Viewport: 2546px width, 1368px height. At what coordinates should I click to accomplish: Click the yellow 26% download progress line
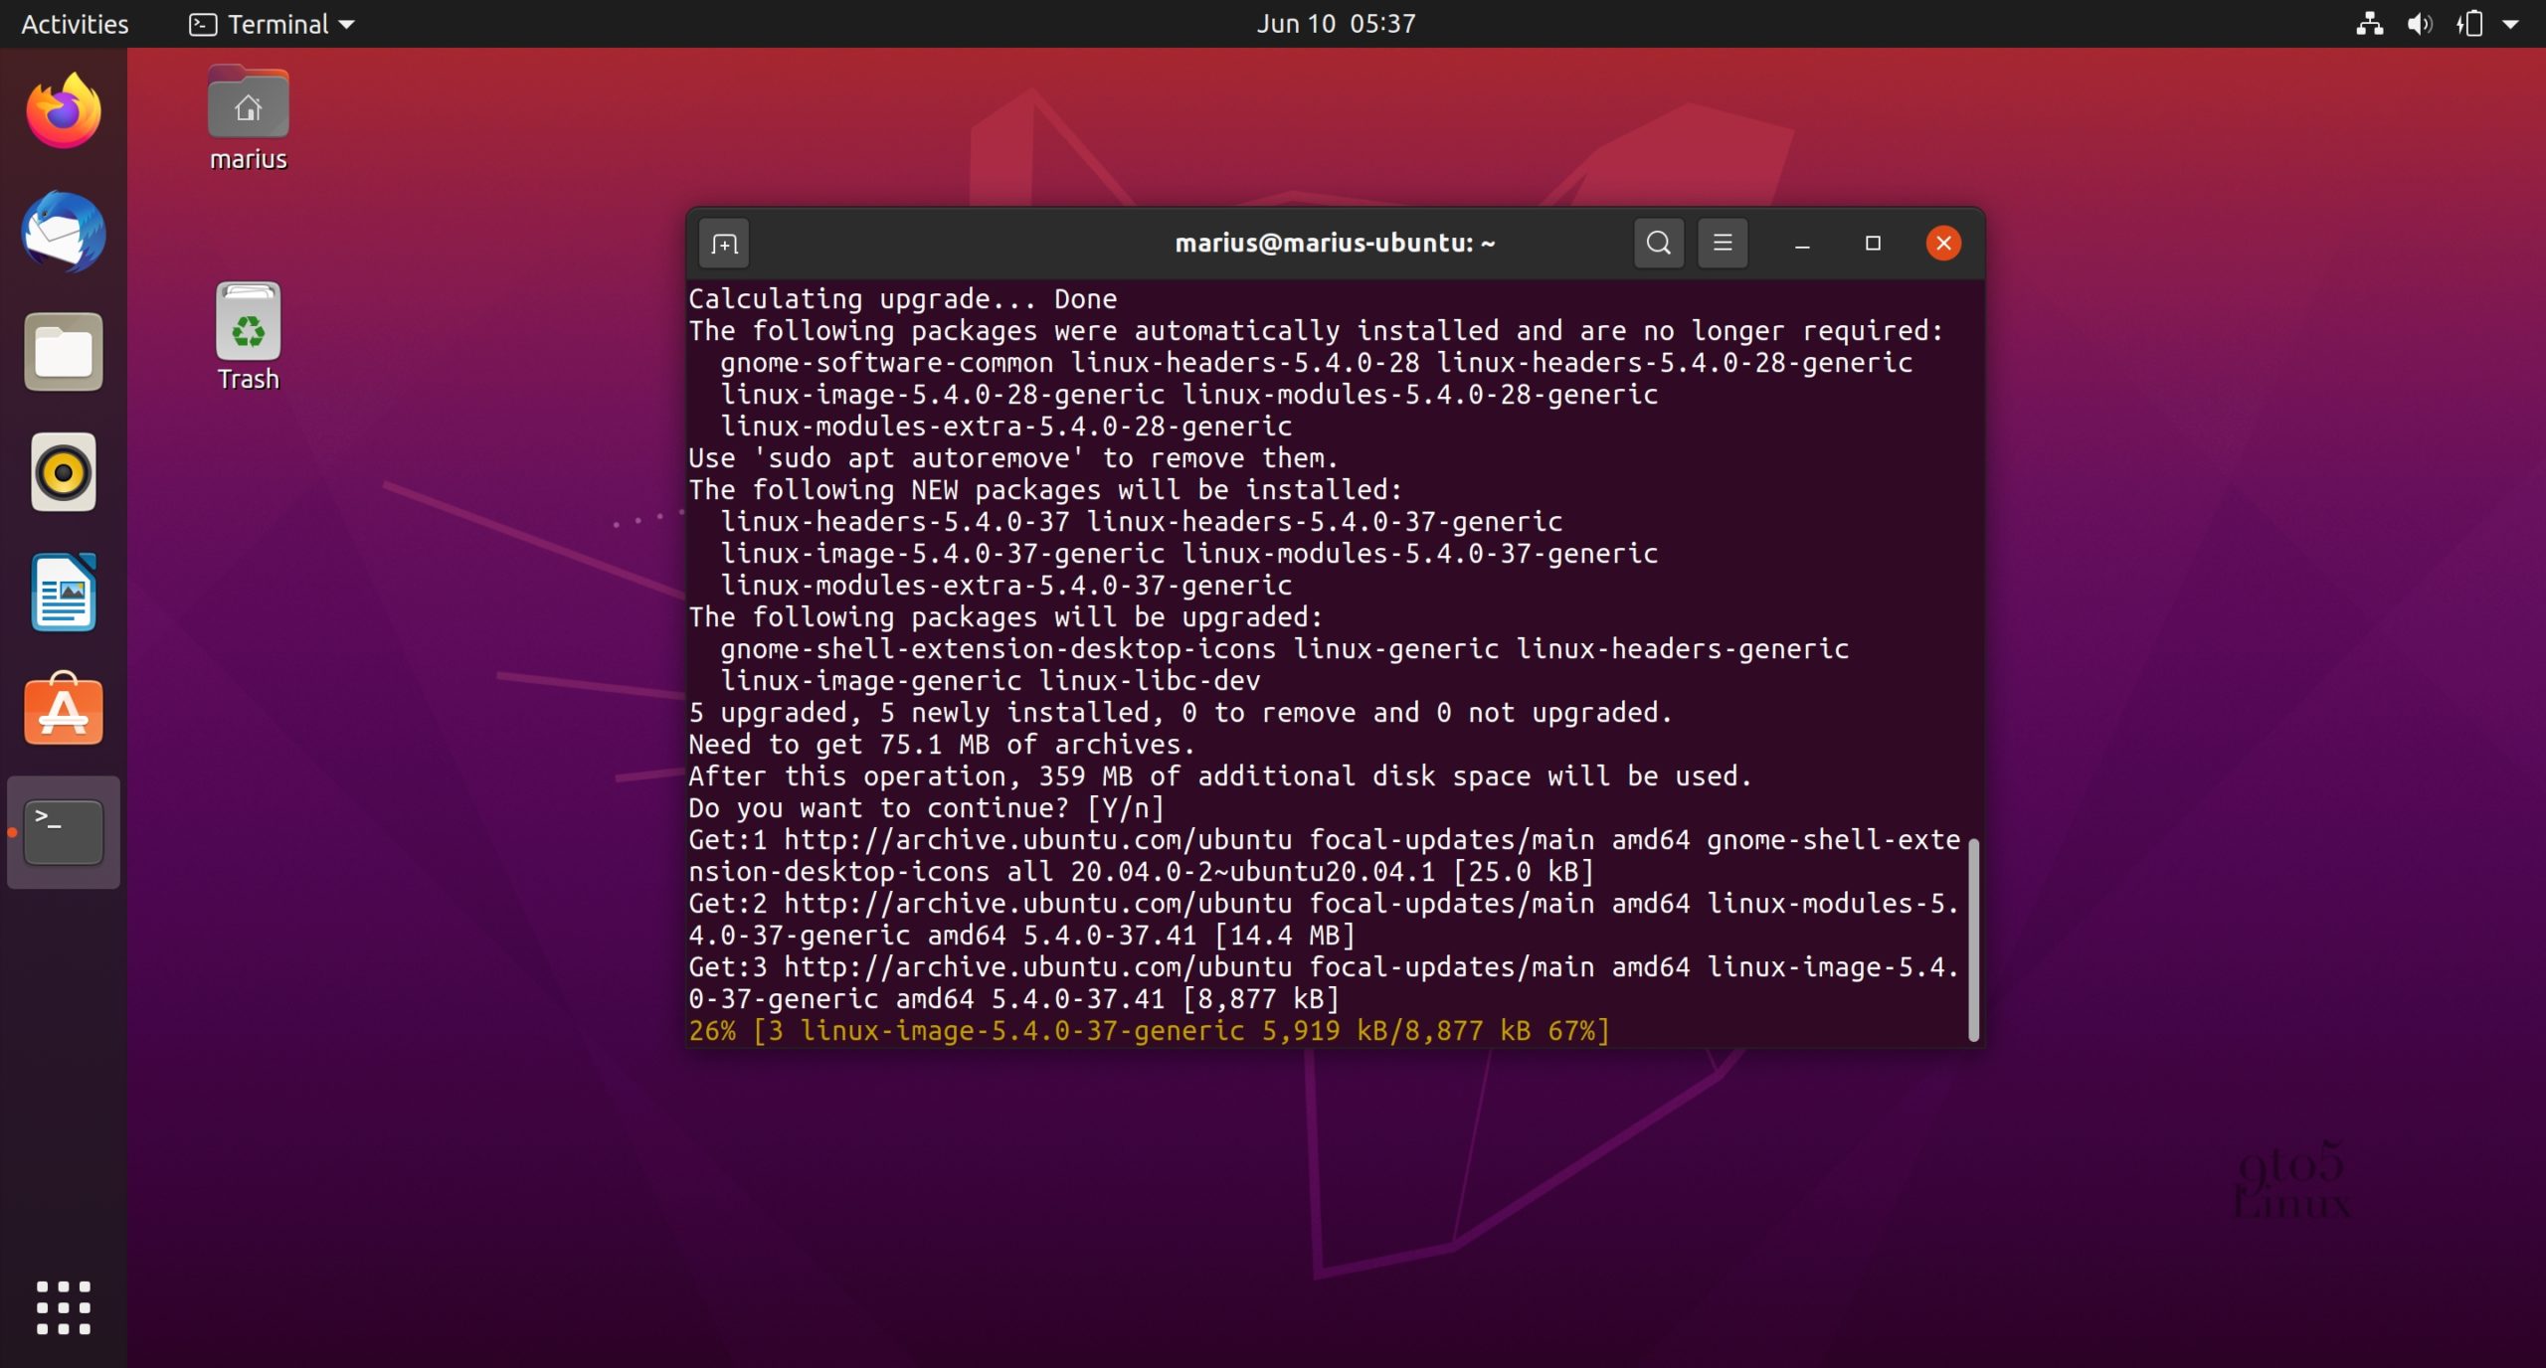click(1149, 1030)
